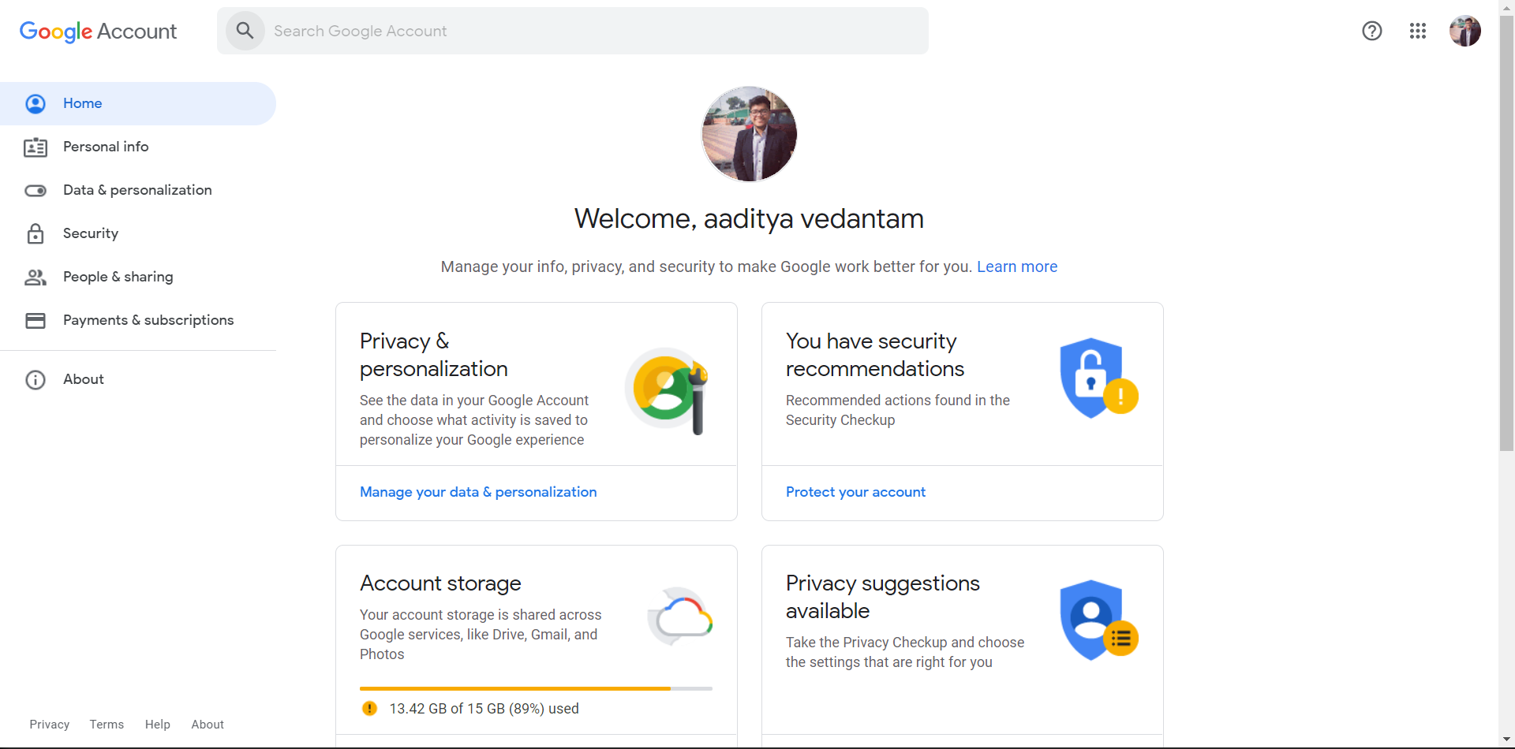This screenshot has width=1515, height=749.
Task: Click Protect your account link
Action: click(x=855, y=492)
